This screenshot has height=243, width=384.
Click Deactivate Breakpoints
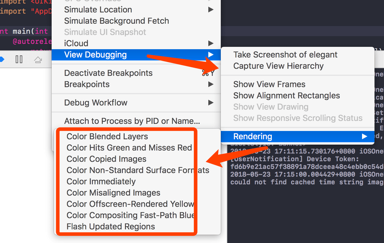[x=108, y=73]
